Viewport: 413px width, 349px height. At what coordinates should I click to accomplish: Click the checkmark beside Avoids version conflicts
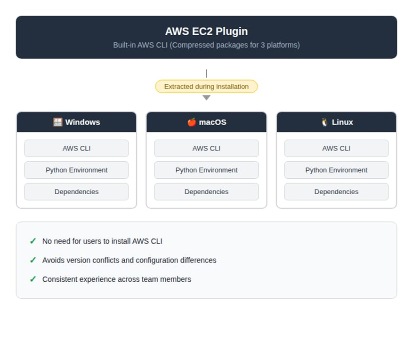pyautogui.click(x=33, y=260)
